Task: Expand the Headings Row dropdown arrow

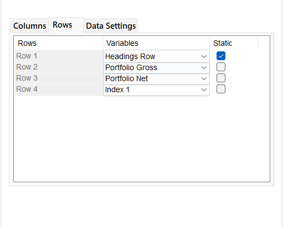Action: 204,56
